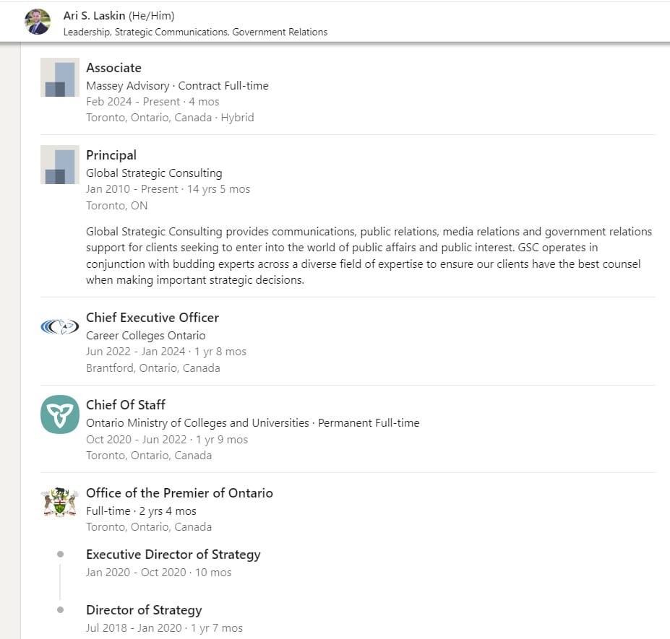This screenshot has height=639, width=670.
Task: Click the Global Strategic Consulting description paragraph
Action: [369, 256]
